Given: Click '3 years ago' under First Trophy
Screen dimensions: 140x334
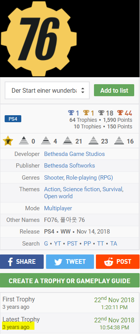Looking at the screenshot, I should [x=16, y=307].
